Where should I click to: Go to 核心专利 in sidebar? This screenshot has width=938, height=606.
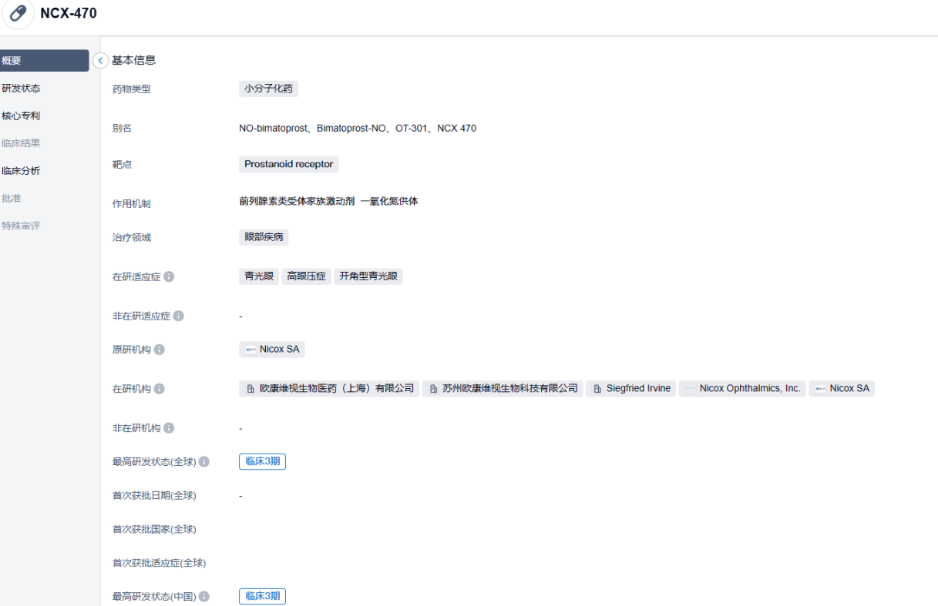click(x=22, y=116)
